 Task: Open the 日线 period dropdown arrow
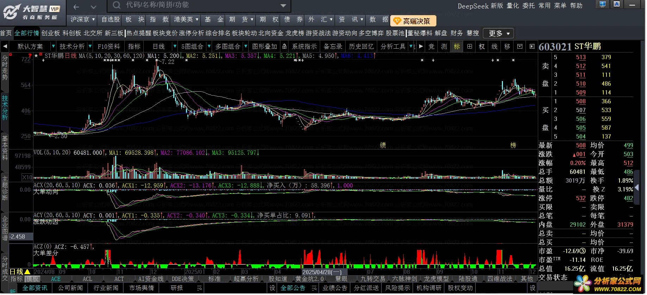pyautogui.click(x=175, y=47)
